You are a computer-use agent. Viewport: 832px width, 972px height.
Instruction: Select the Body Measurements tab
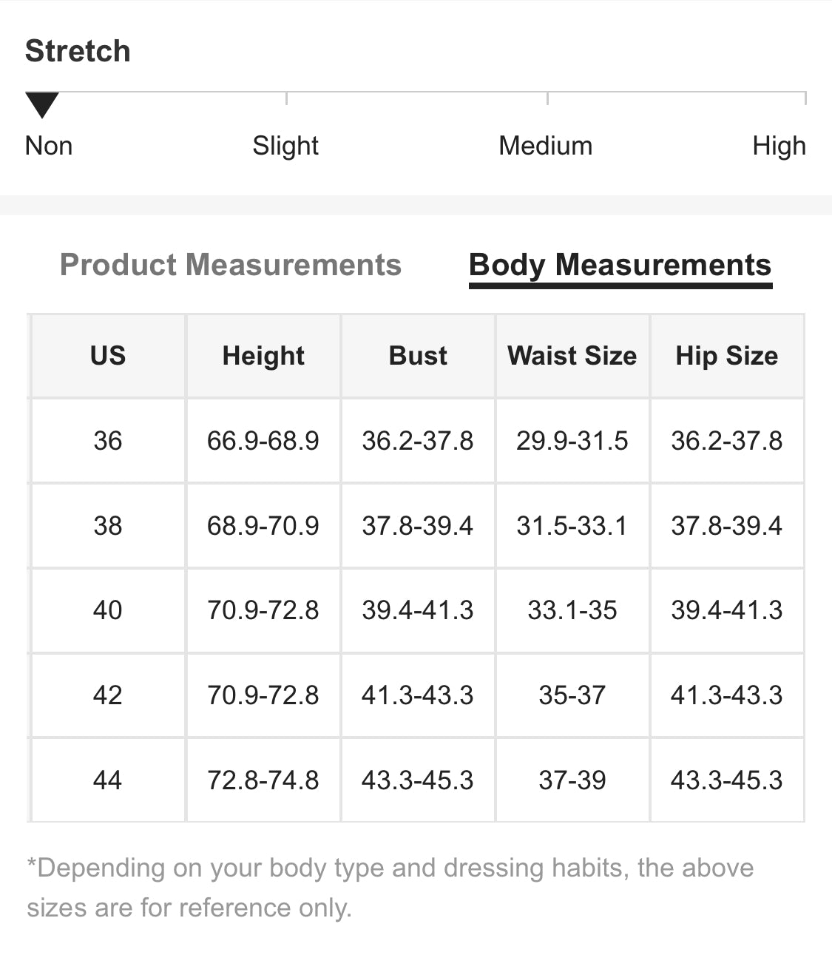click(x=620, y=265)
